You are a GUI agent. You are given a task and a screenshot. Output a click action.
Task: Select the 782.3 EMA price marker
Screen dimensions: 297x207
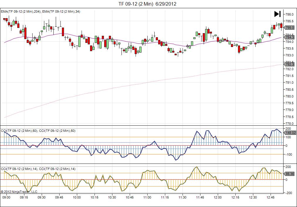(289, 64)
